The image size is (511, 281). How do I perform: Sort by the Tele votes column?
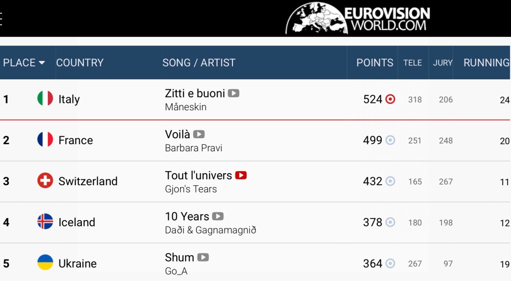(x=413, y=62)
